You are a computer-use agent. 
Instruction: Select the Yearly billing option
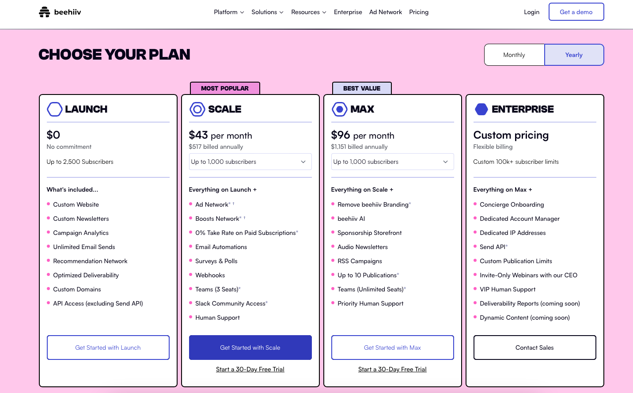tap(574, 55)
